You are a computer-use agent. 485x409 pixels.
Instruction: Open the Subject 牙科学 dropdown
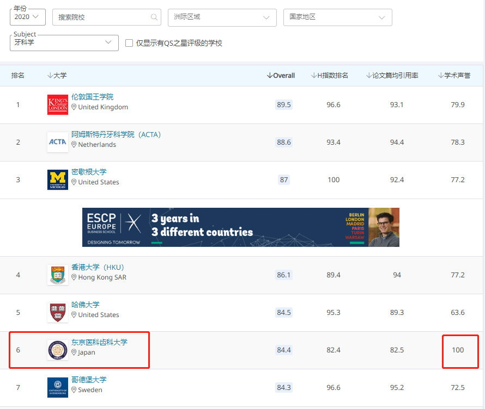point(64,42)
